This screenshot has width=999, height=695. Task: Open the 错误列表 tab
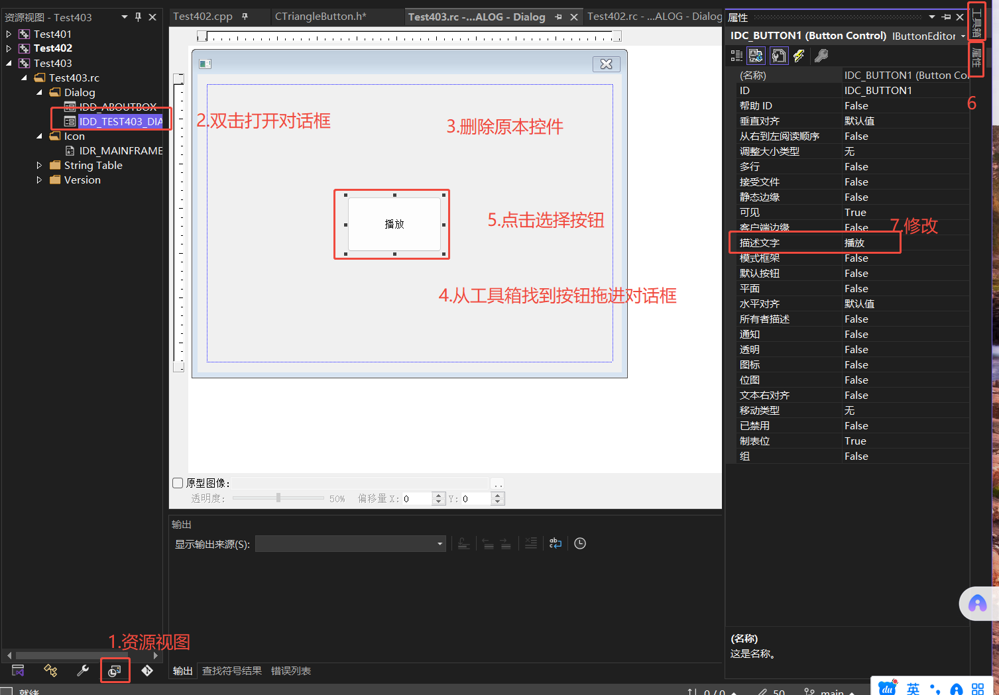click(291, 671)
